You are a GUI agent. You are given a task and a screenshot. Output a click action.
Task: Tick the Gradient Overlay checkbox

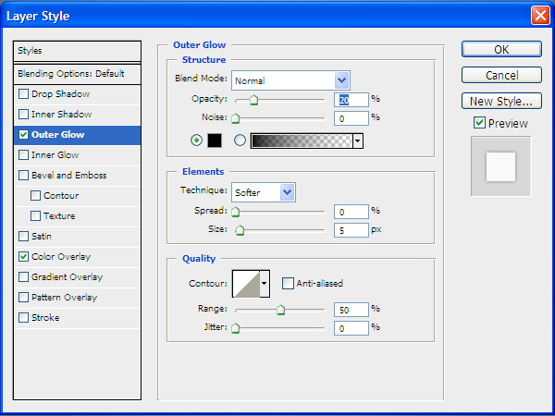click(23, 277)
